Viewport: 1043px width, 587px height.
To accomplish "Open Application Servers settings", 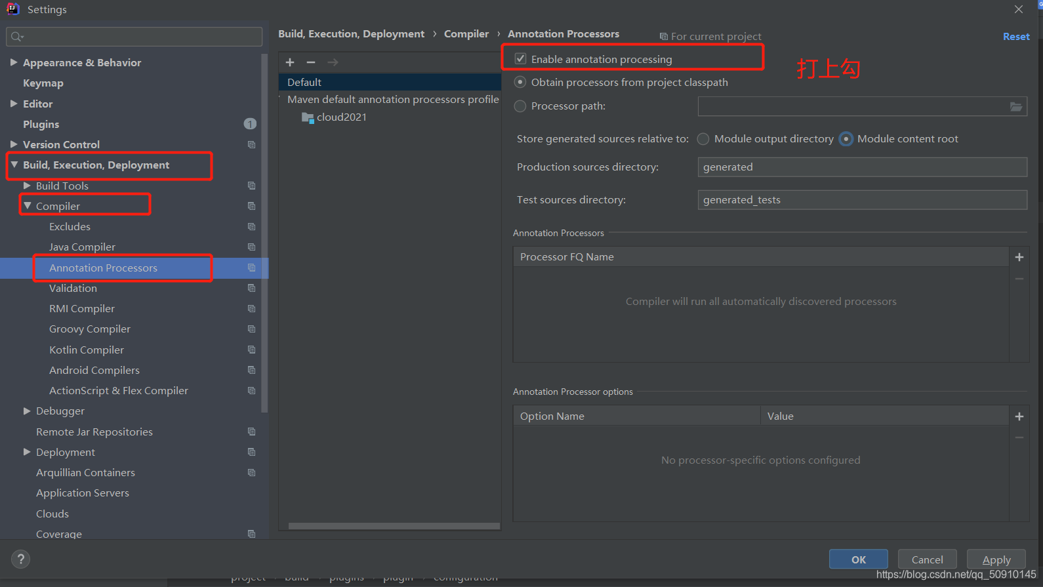I will 83,493.
